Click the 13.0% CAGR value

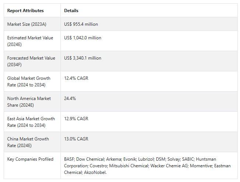pos(76,139)
